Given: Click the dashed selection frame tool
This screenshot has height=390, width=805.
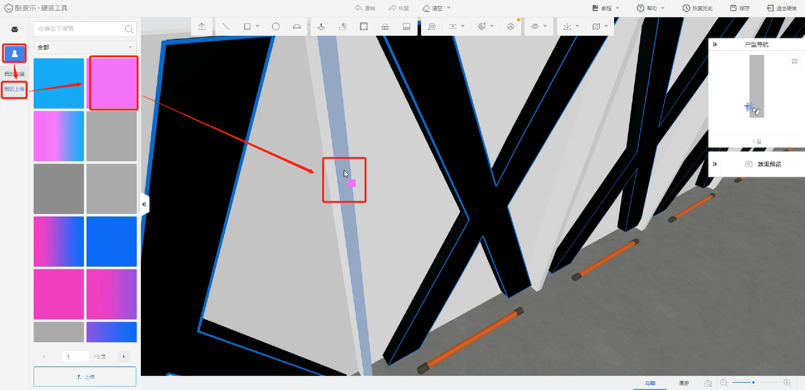Looking at the screenshot, I should click(364, 26).
